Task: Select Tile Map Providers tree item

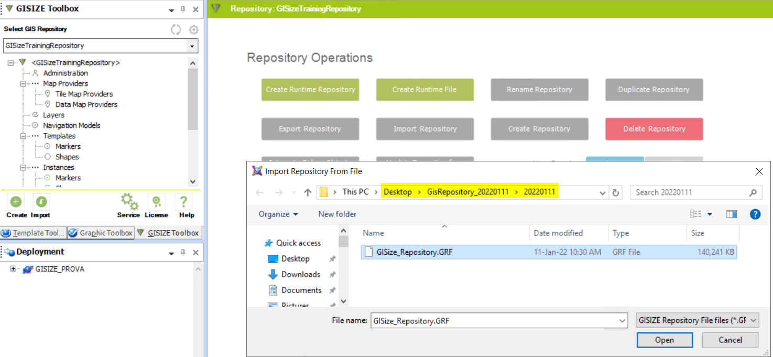Action: click(x=84, y=94)
